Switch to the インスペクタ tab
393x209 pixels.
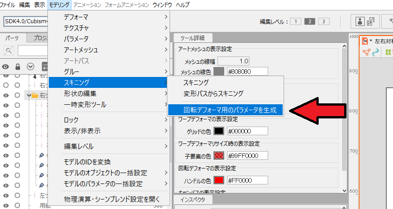coord(192,199)
